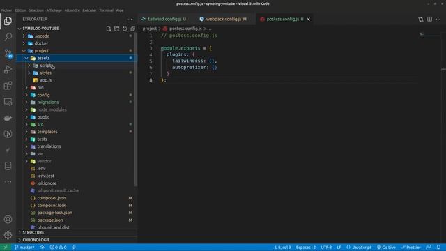
Task: Open the Search view in activity bar
Action: [x=8, y=37]
